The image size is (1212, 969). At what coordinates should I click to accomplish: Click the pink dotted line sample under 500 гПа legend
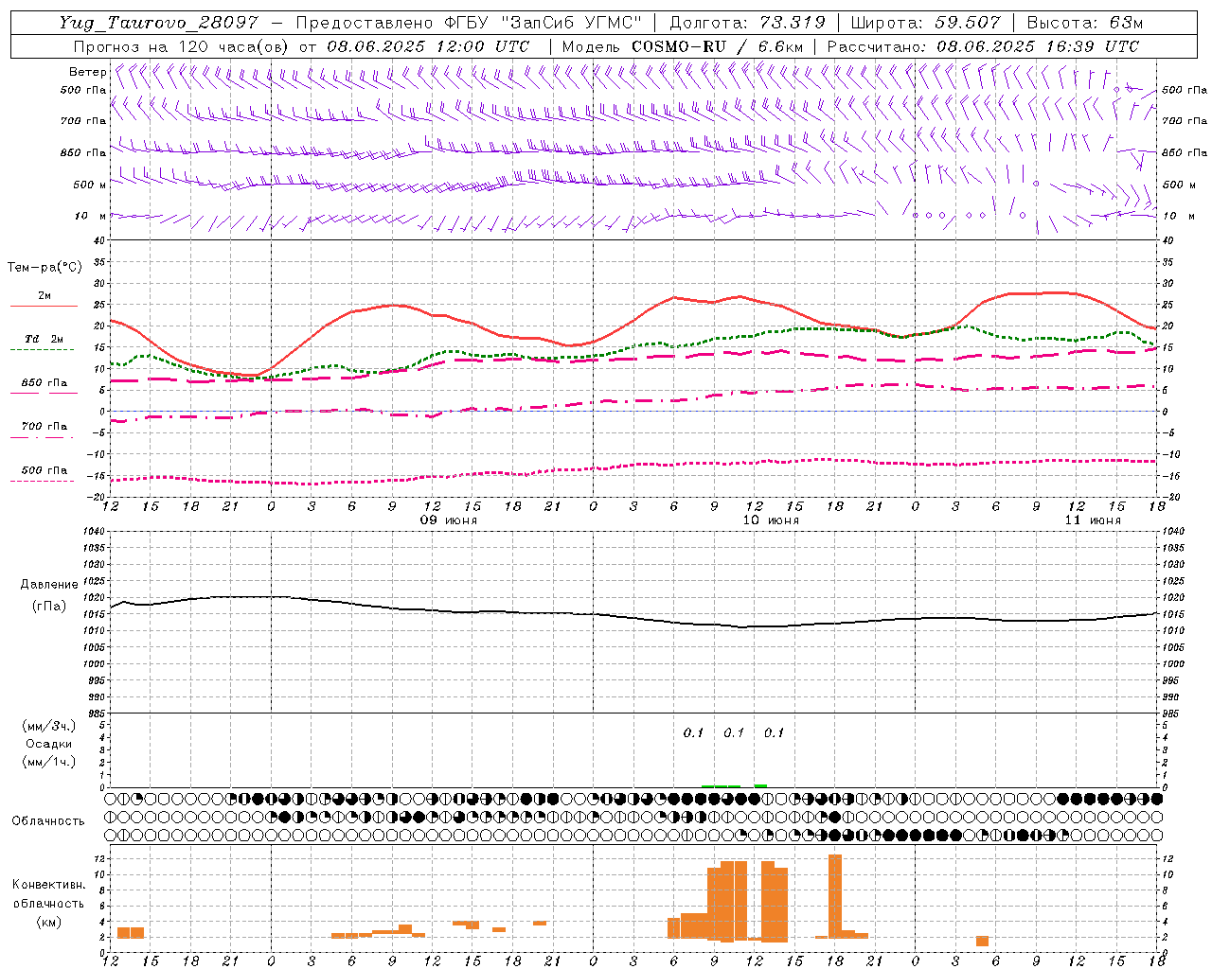pos(44,482)
